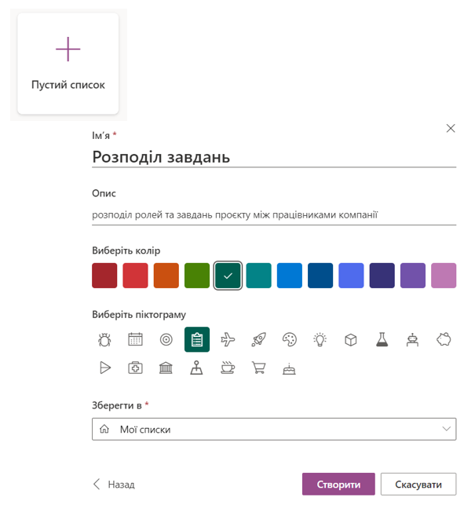The image size is (475, 505).
Task: Choose the birthday cake pictogram
Action: [290, 368]
